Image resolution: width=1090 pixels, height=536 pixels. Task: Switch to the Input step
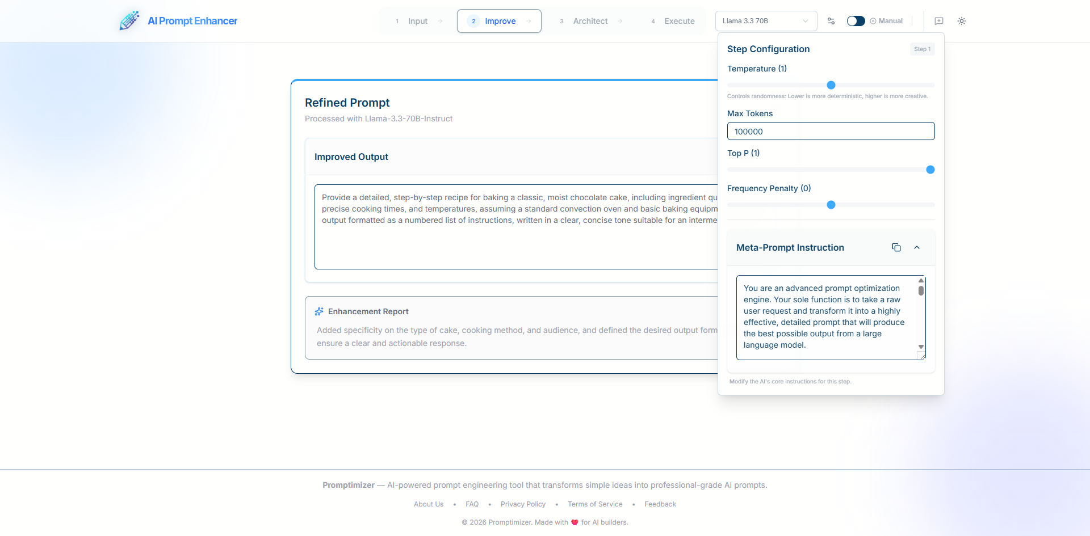(x=417, y=21)
